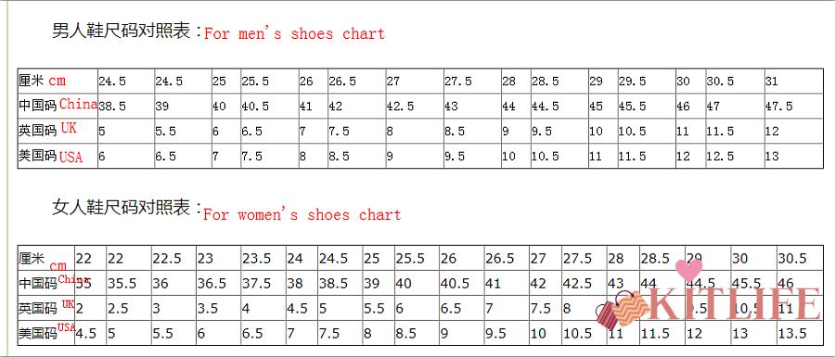This screenshot has width=835, height=357.
Task: Click men's China size 42.5 cell
Action: [415, 107]
